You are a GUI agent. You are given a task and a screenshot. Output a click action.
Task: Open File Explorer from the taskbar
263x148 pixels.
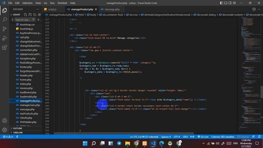tap(127, 143)
